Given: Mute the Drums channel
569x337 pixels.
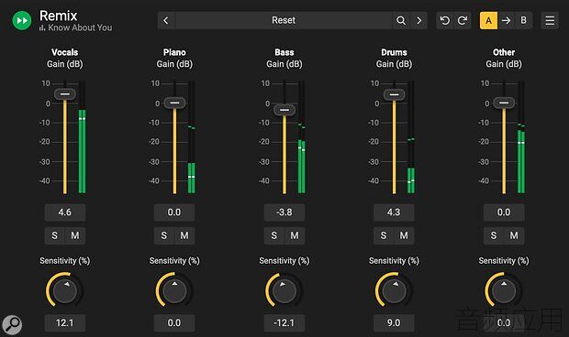Looking at the screenshot, I should (404, 235).
